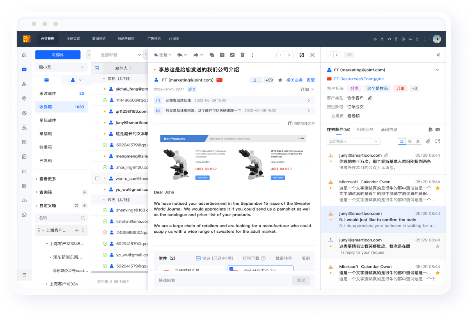Collapse the 星标 (共7封) group
Image resolution: width=473 pixels, height=317 pixels.
[x=104, y=79]
